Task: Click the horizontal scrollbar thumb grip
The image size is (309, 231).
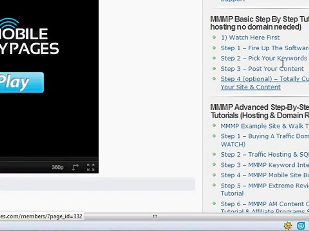Action: [x=155, y=216]
